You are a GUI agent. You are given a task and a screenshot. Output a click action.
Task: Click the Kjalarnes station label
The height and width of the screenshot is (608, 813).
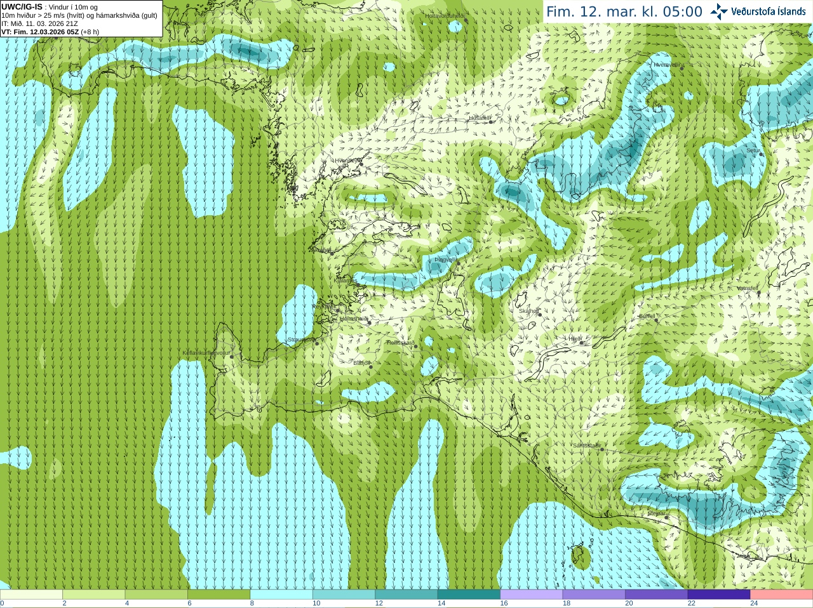(346, 280)
